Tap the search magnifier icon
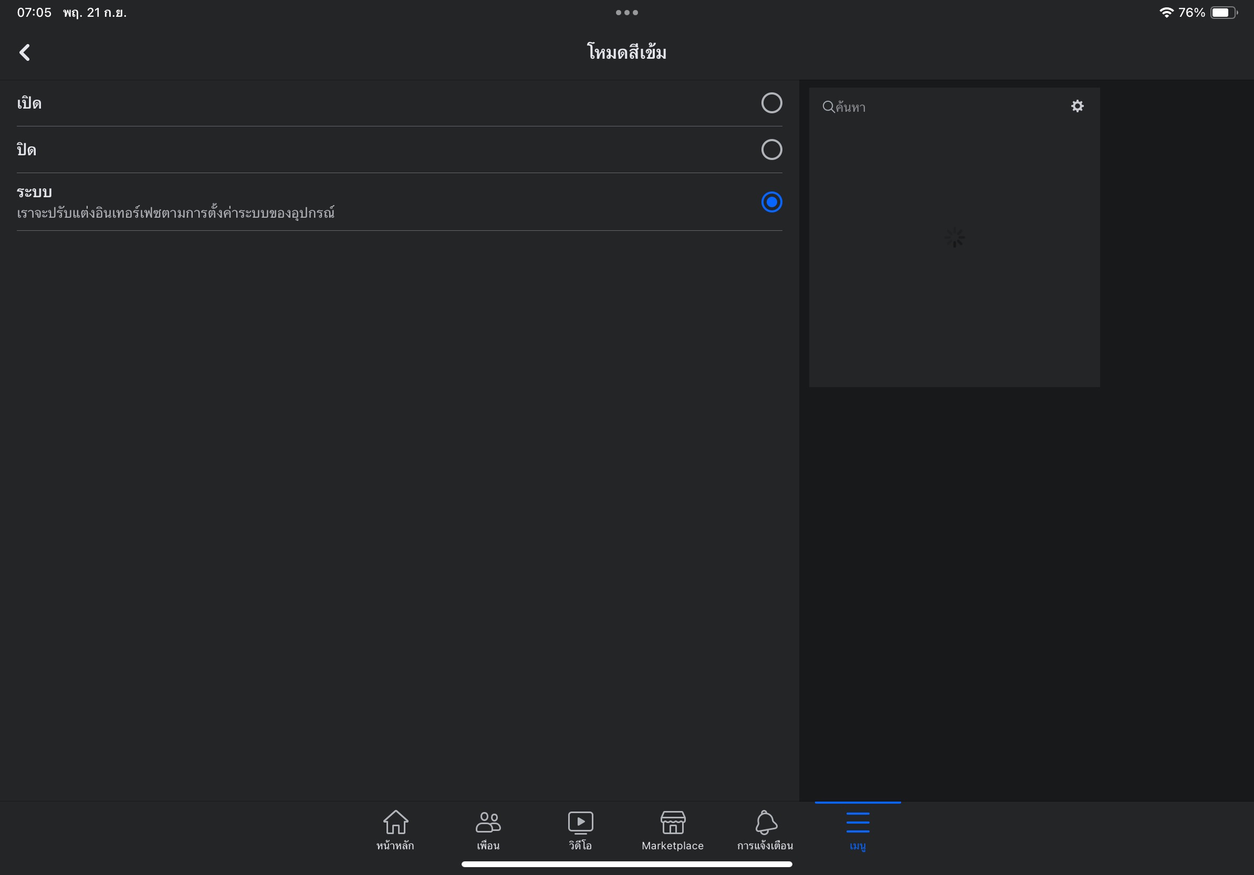This screenshot has width=1254, height=875. click(828, 106)
